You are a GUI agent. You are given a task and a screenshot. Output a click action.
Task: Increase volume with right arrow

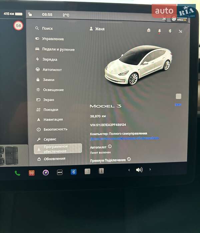pyautogui.click(x=150, y=169)
